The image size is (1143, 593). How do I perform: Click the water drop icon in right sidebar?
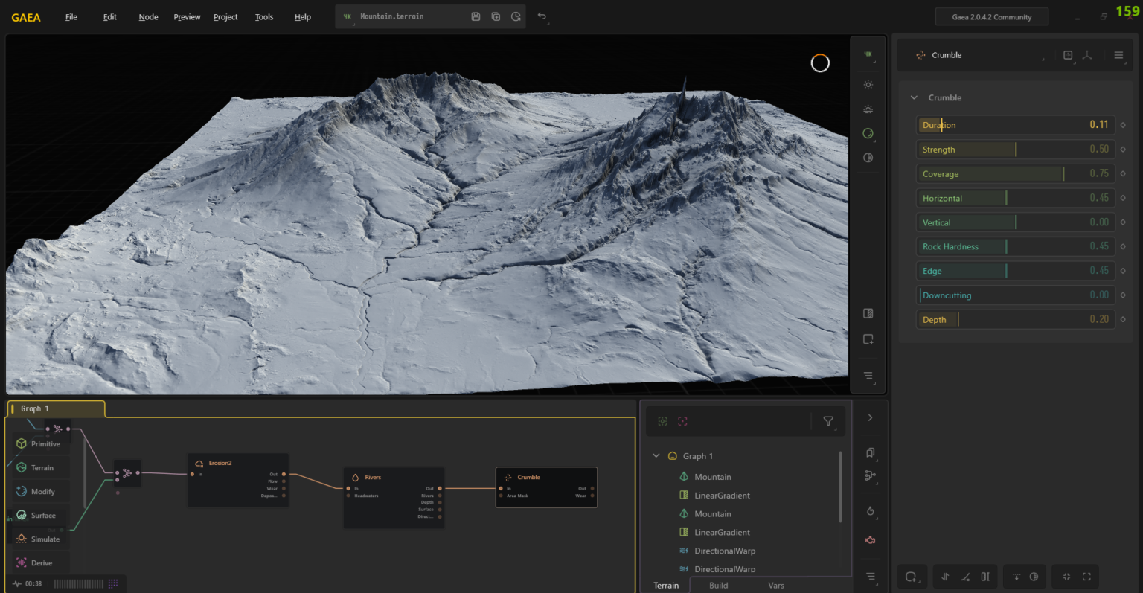tap(870, 511)
